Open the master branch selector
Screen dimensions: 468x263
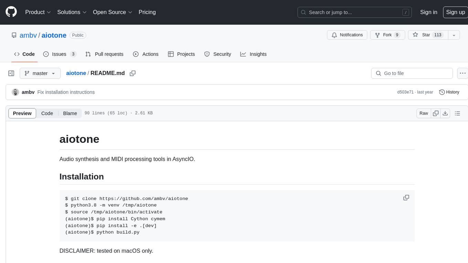pos(40,73)
